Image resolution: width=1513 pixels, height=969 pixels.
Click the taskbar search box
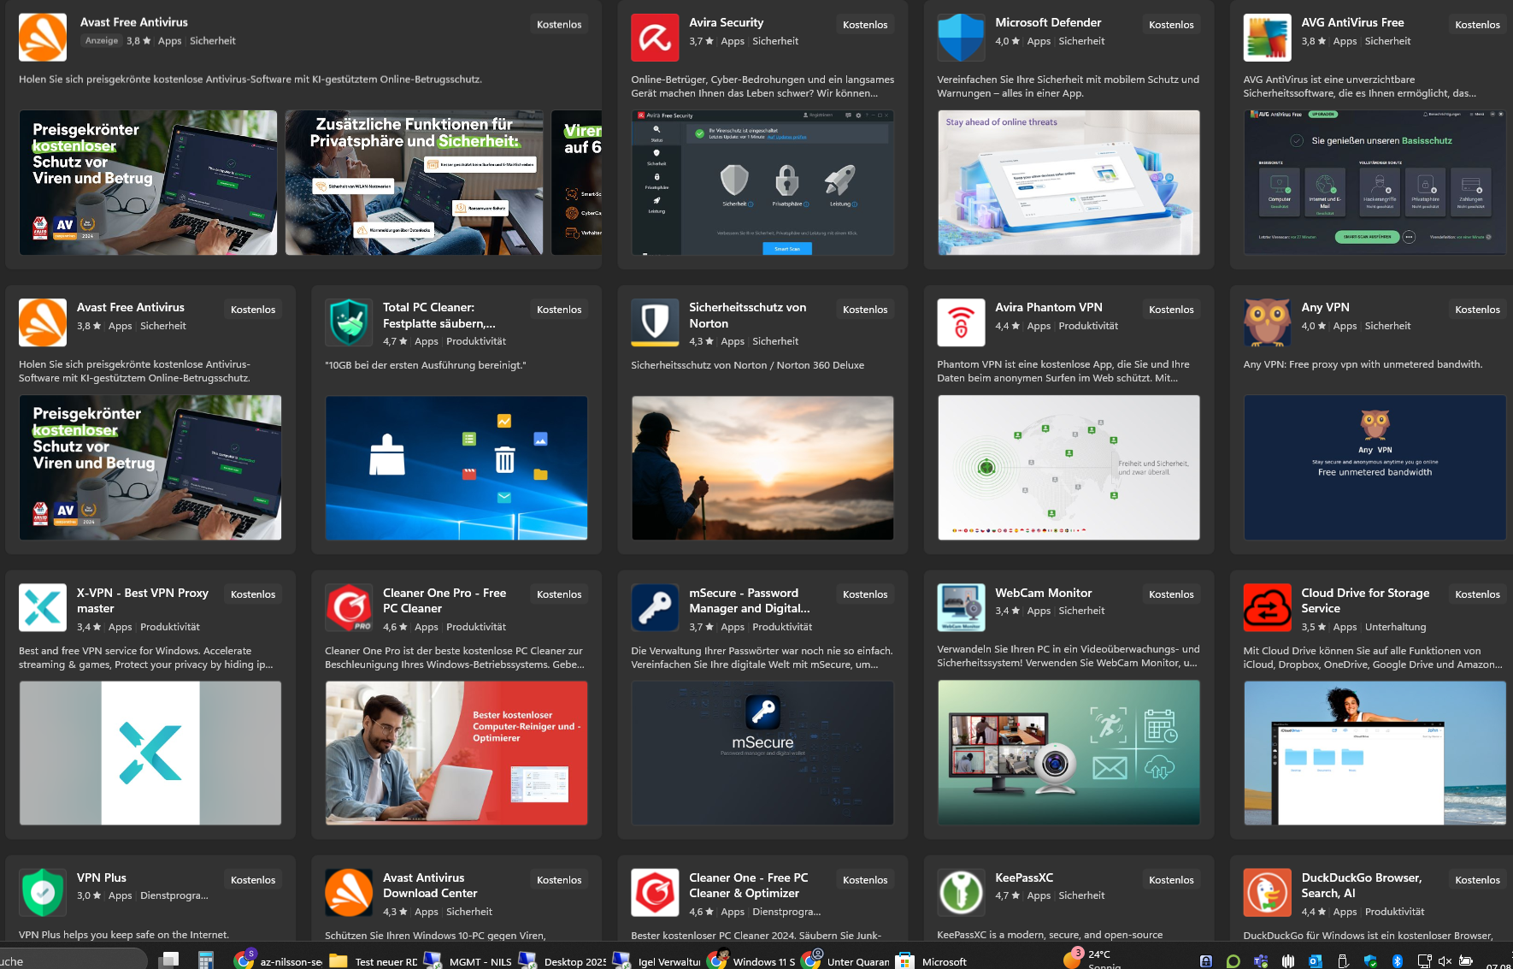pyautogui.click(x=73, y=960)
